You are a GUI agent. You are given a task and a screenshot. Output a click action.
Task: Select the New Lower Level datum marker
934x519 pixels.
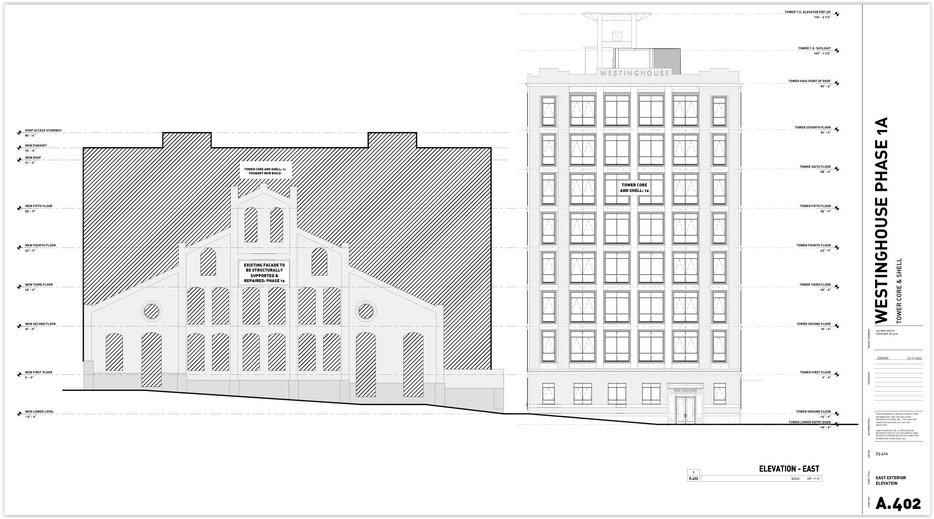tap(20, 414)
